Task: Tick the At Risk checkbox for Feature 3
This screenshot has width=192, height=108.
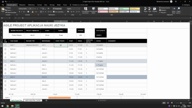Action: (5, 57)
